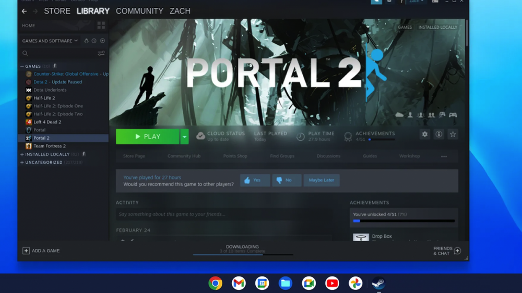Click the Steam Cloud feature icon on banner
Screen dimensions: 522x293
[x=399, y=115]
